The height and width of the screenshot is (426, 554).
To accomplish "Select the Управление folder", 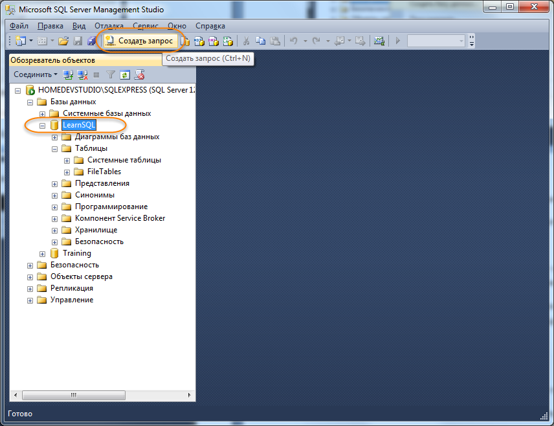I will tap(72, 300).
